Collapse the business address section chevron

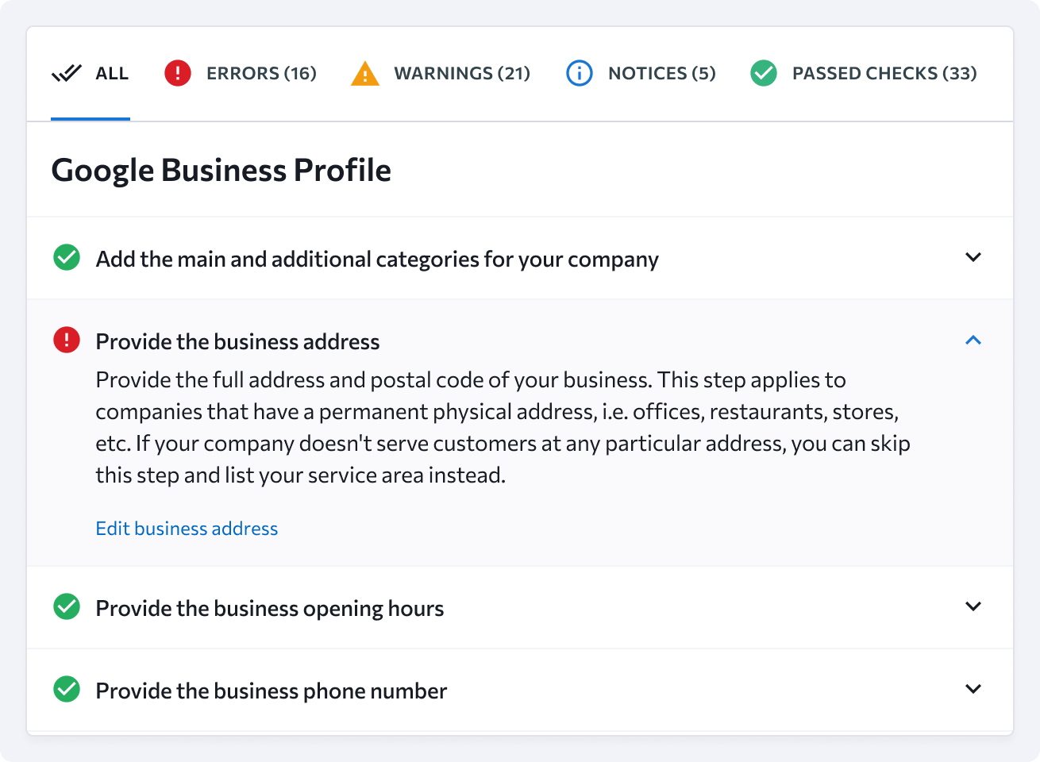tap(973, 341)
